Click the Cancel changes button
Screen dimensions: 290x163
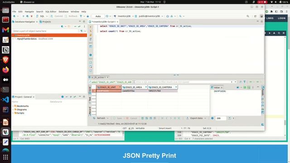(131, 118)
